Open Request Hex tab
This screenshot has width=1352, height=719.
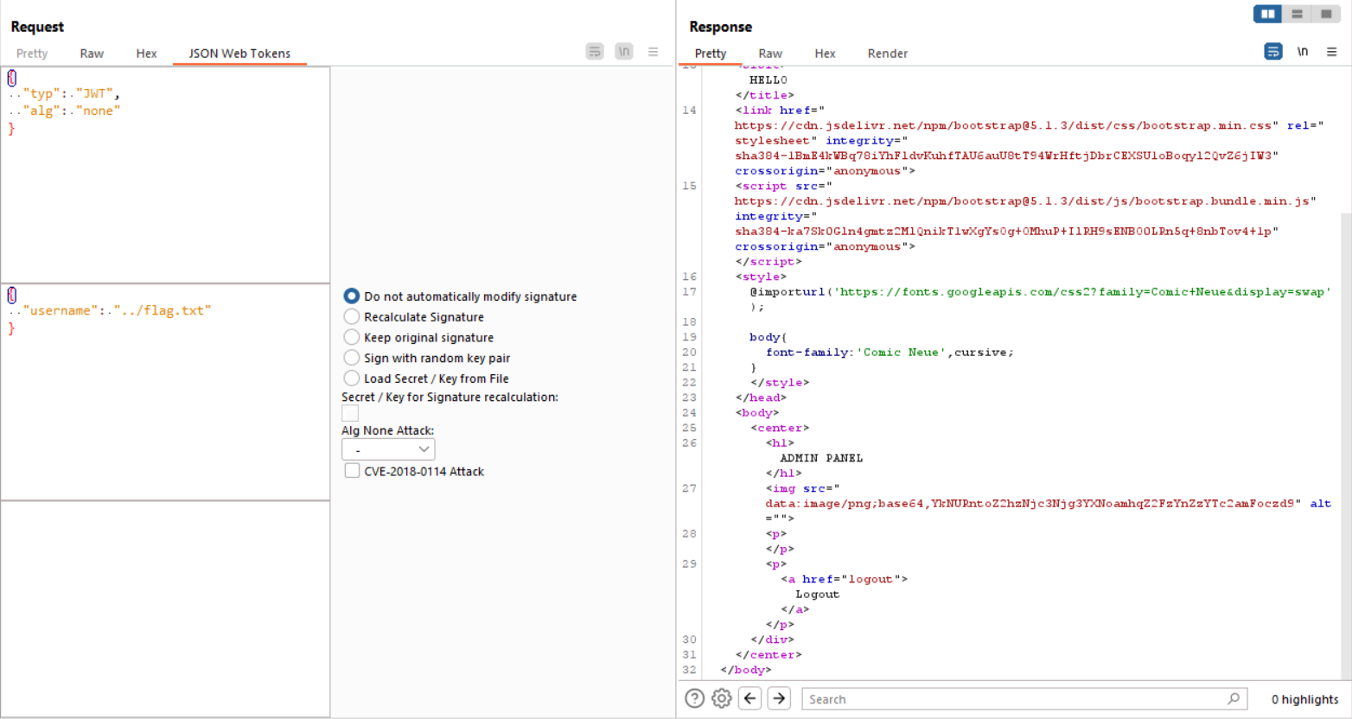146,54
